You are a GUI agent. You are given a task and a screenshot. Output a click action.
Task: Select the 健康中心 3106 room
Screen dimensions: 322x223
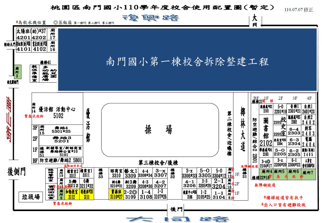[x=189, y=194]
